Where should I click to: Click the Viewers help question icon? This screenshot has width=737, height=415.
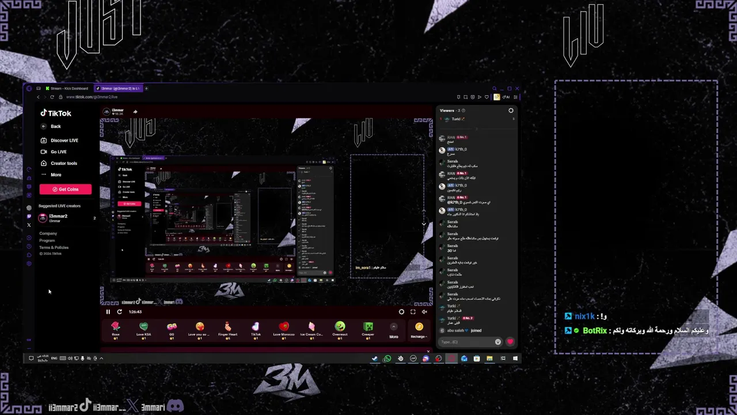click(x=463, y=110)
